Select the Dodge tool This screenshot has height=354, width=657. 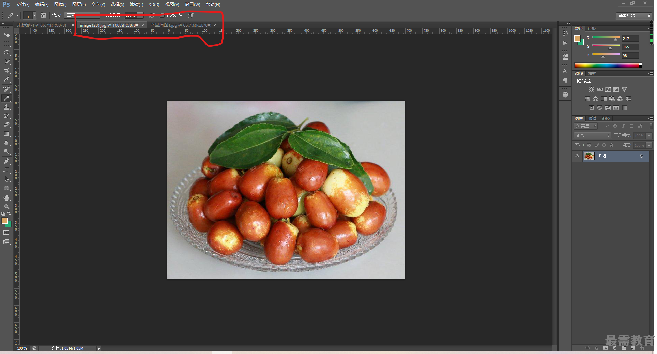tap(6, 151)
